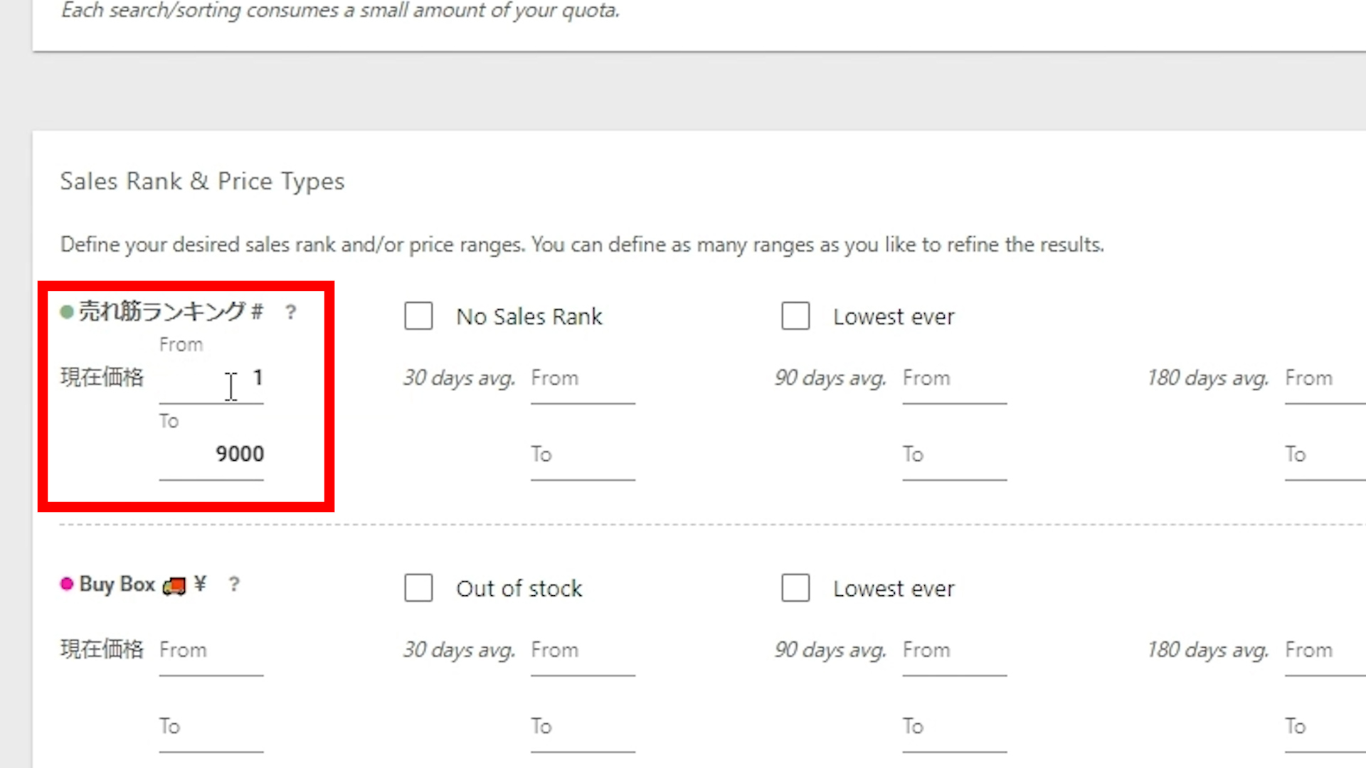This screenshot has height=768, width=1366.
Task: Click sales rank 90 days avg To field
Action: point(954,455)
